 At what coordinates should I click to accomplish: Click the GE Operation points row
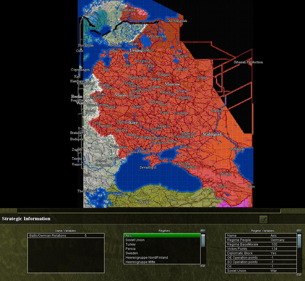point(261,258)
